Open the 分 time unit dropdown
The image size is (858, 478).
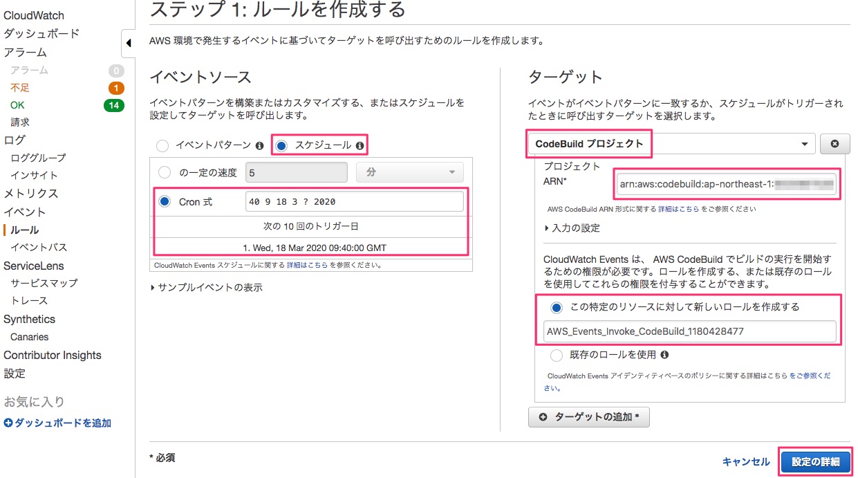pos(409,172)
